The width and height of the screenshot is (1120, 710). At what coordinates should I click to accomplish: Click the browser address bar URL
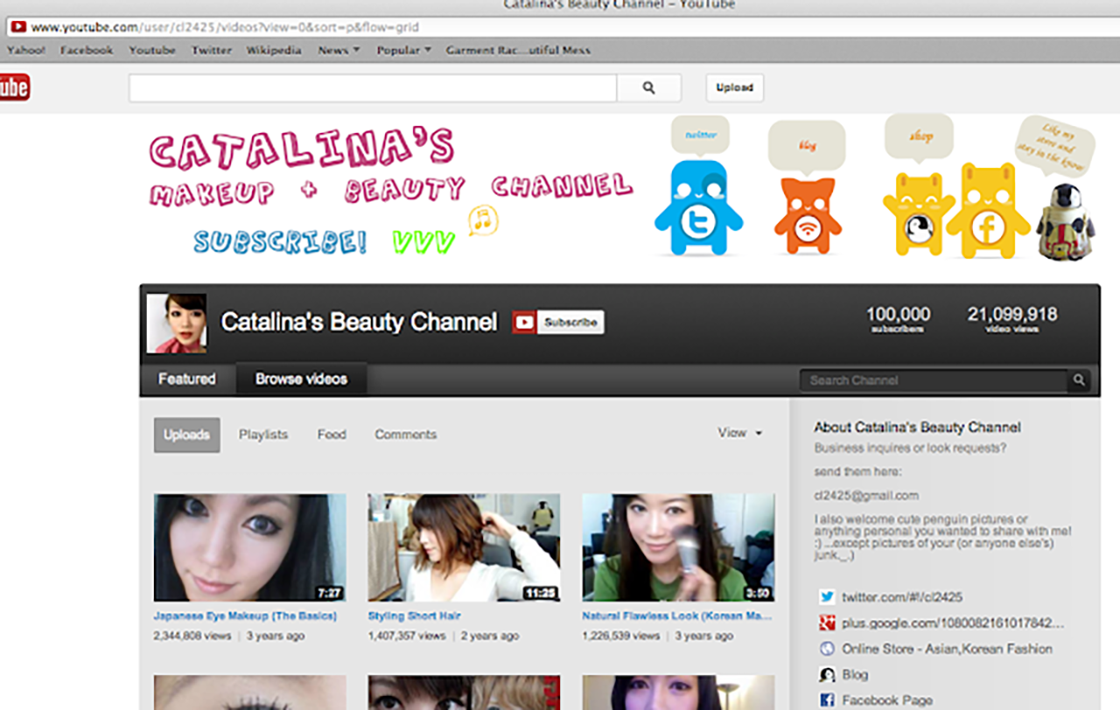point(225,27)
